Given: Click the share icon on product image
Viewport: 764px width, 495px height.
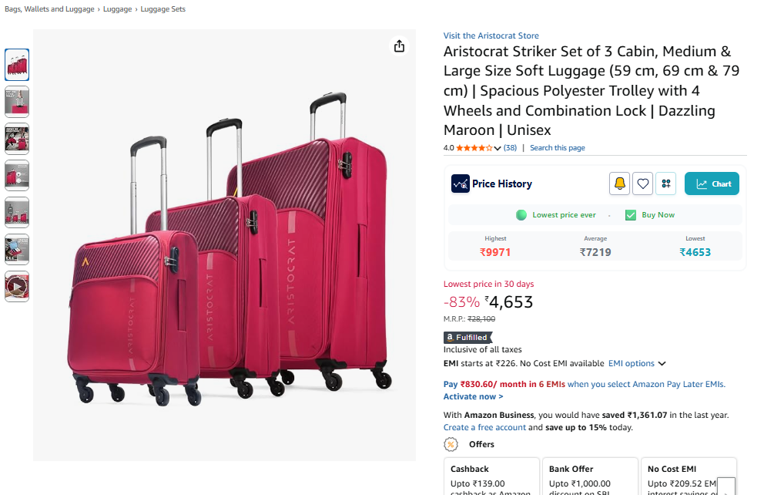Looking at the screenshot, I should pyautogui.click(x=399, y=46).
